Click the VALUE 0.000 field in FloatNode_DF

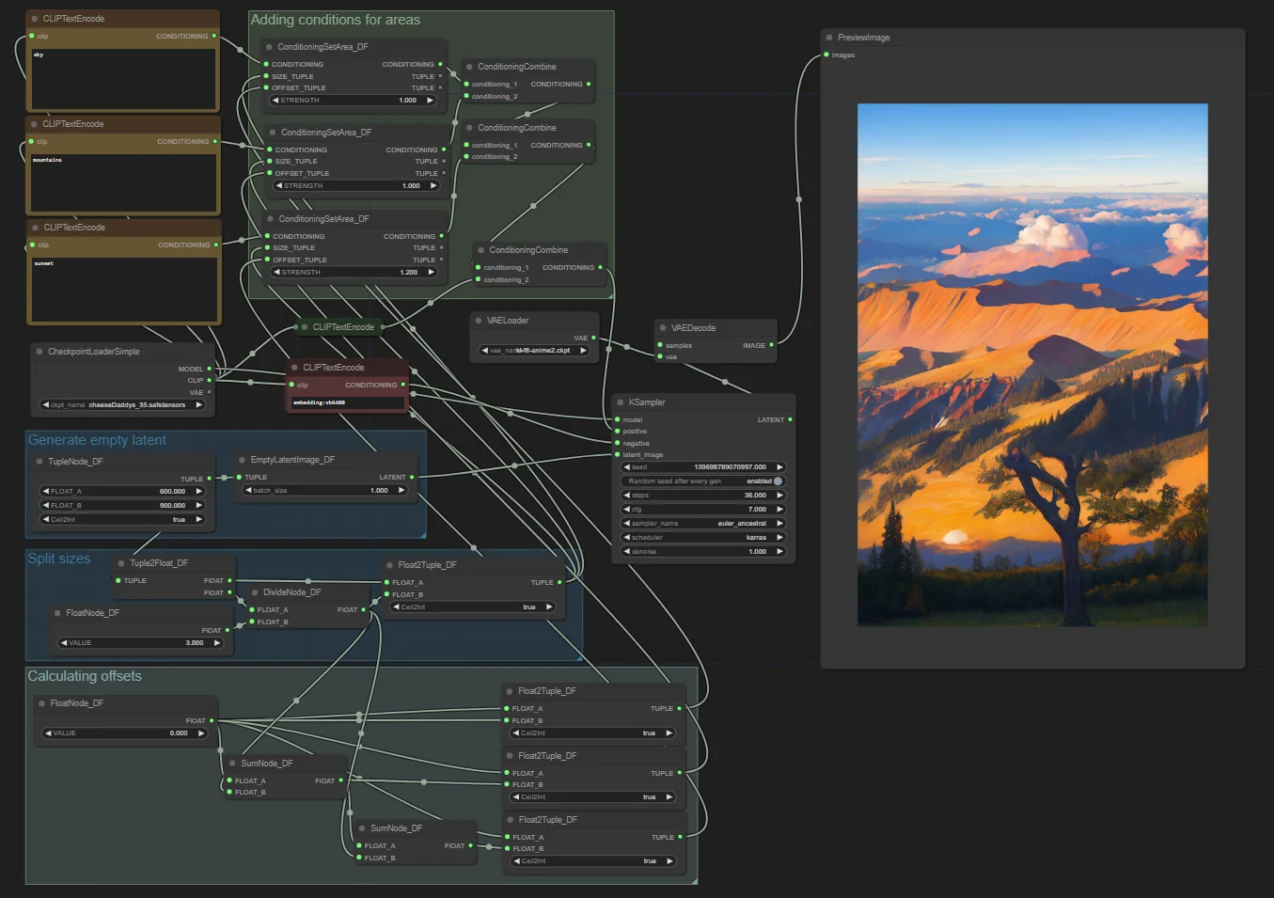click(124, 733)
